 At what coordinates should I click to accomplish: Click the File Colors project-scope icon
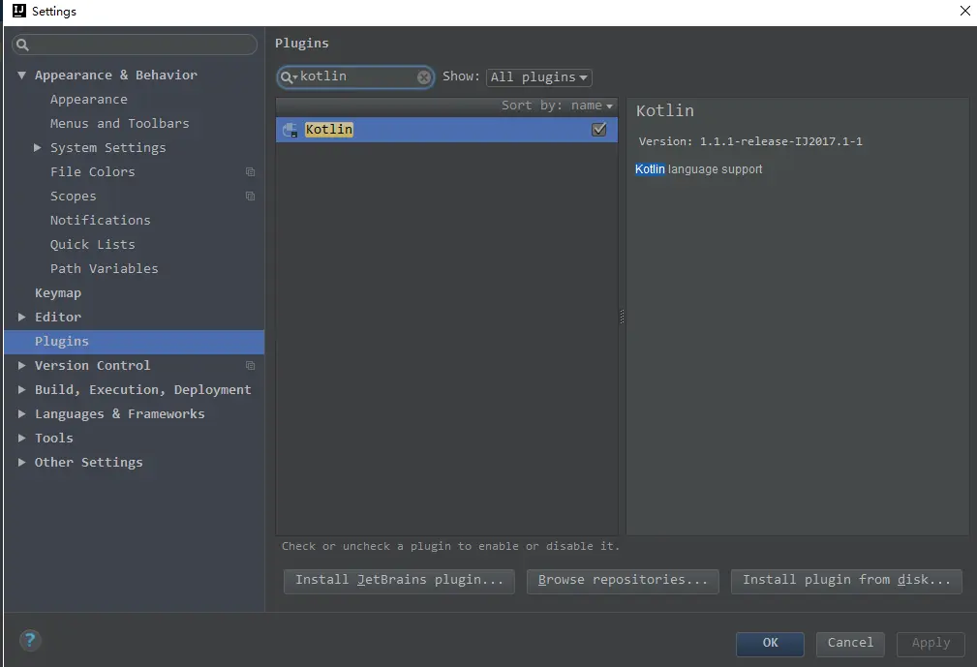(251, 172)
